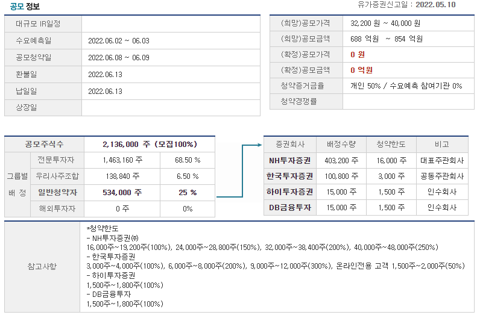This screenshot has width=477, height=315.
Task: Click the 한국투자증권 brokerage name in table
Action: tap(290, 176)
